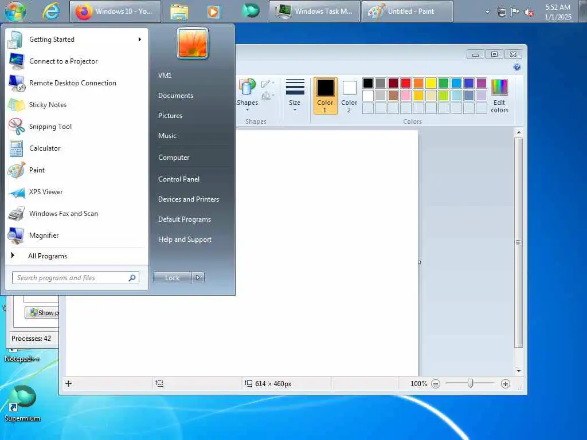Open Windows Fax and Scan

click(77, 213)
